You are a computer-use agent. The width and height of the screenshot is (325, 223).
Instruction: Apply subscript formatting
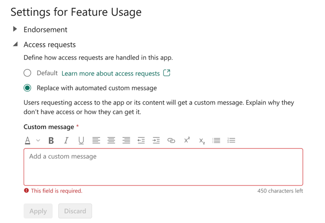pos(202,141)
